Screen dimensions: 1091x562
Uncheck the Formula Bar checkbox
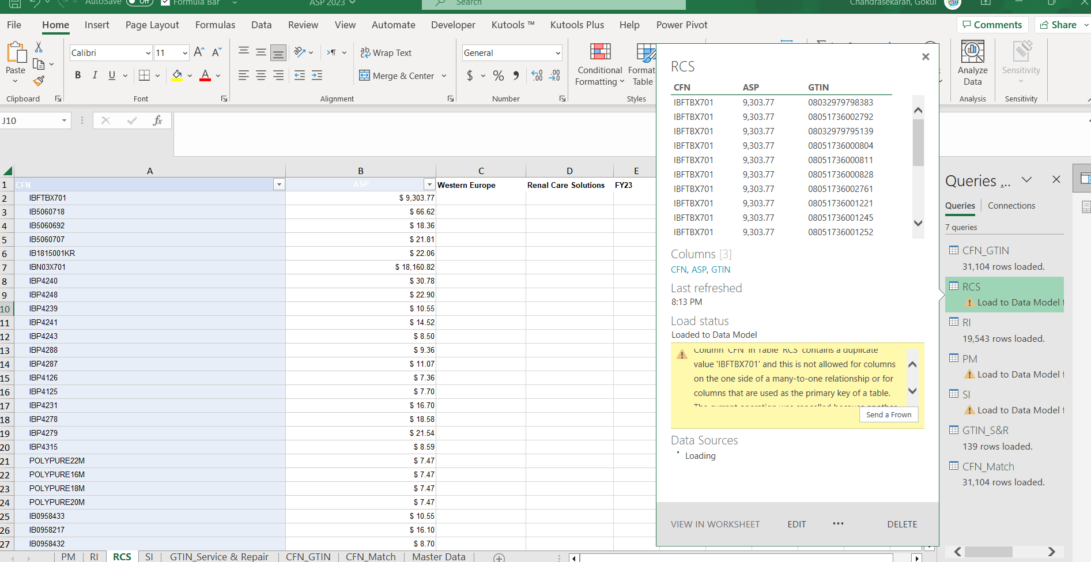click(x=165, y=2)
